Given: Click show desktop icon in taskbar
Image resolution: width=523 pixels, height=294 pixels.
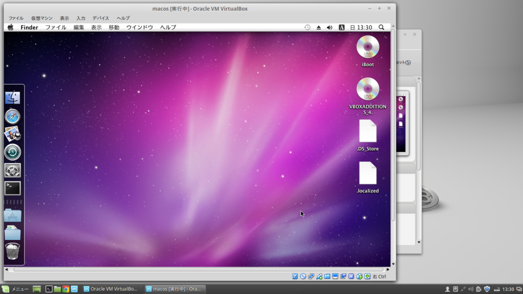Looking at the screenshot, I should (x=37, y=289).
